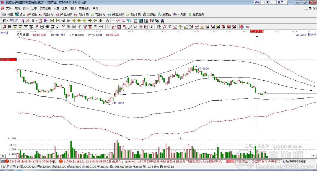317x171 pixels.
Task: Open the P数字表 tool
Action: tap(81, 14)
